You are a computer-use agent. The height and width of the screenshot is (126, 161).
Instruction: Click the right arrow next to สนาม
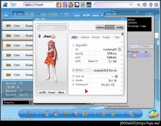(x=102, y=15)
